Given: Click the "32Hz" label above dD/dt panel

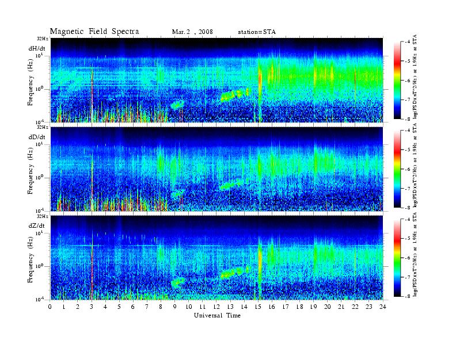Looking at the screenshot, I should (43, 127).
